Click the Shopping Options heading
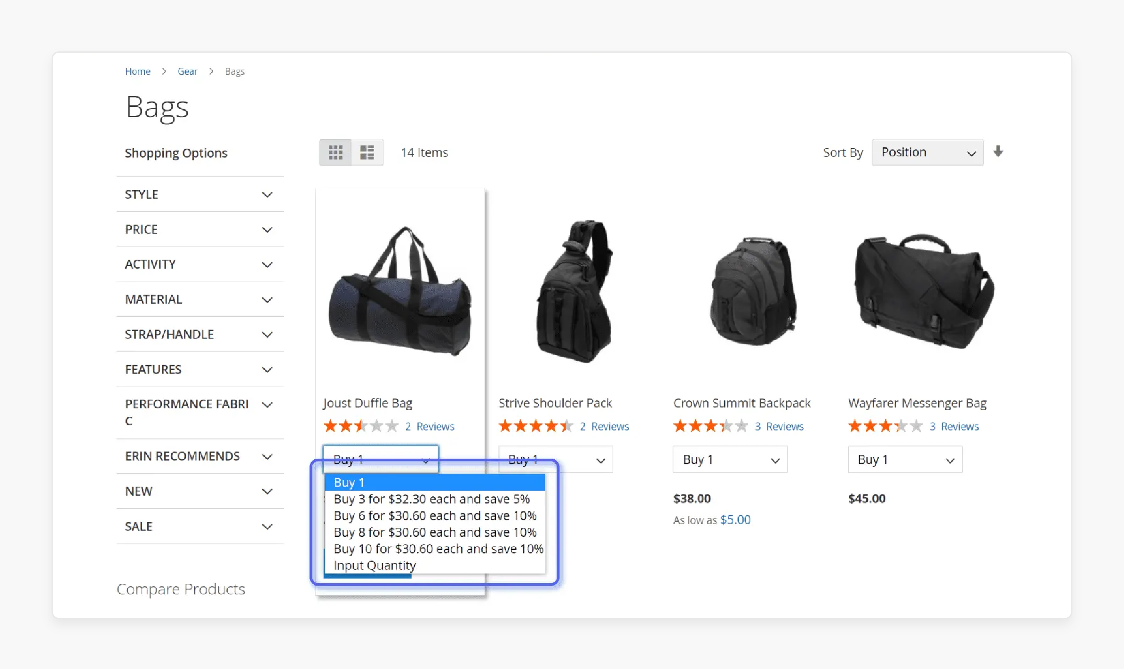 coord(176,153)
